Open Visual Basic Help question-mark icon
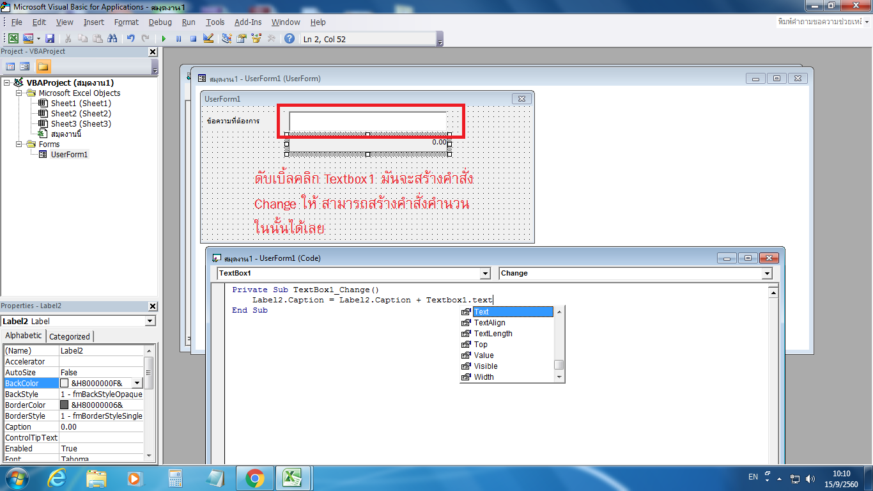 [290, 39]
